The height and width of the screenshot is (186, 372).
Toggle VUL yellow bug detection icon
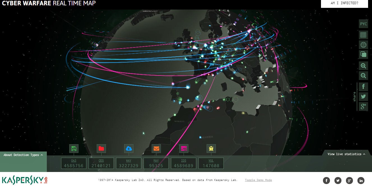click(x=211, y=149)
